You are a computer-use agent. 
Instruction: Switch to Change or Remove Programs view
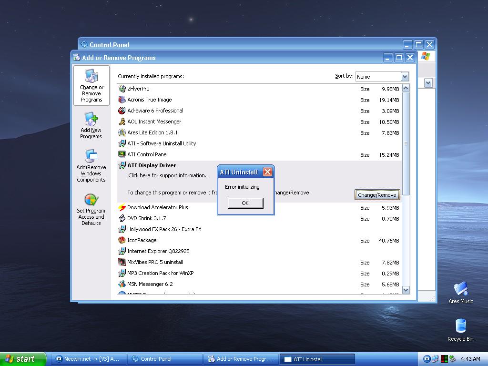[91, 86]
